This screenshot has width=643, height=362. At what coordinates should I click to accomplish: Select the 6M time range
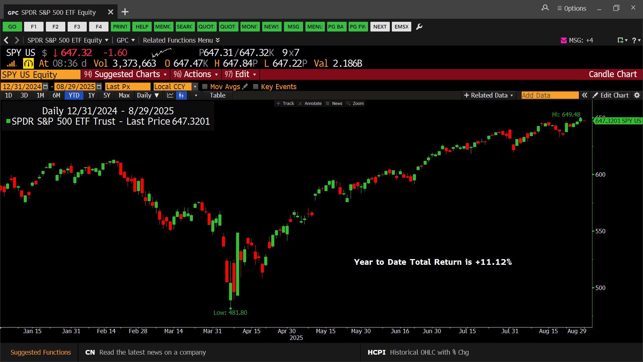(56, 96)
